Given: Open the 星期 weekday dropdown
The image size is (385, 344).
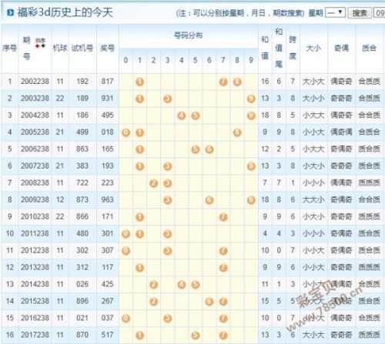Looking at the screenshot, I should coord(335,12).
